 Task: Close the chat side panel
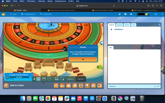point(159,25)
